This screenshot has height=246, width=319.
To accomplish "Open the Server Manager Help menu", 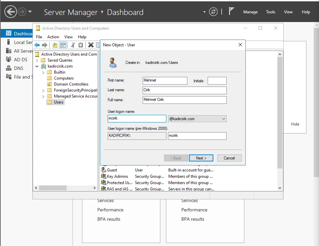I will pyautogui.click(x=306, y=12).
